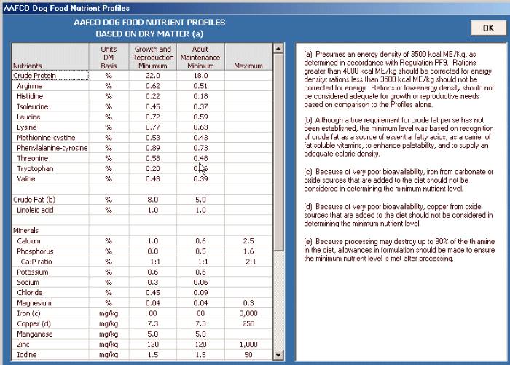Select the Copper (d) row label
Image resolution: width=510 pixels, height=365 pixels.
point(34,324)
